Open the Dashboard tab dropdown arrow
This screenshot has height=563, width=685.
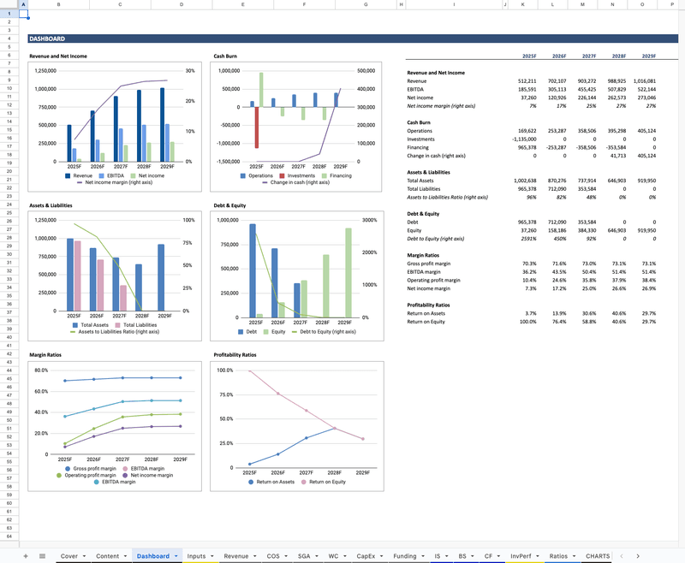click(x=175, y=556)
